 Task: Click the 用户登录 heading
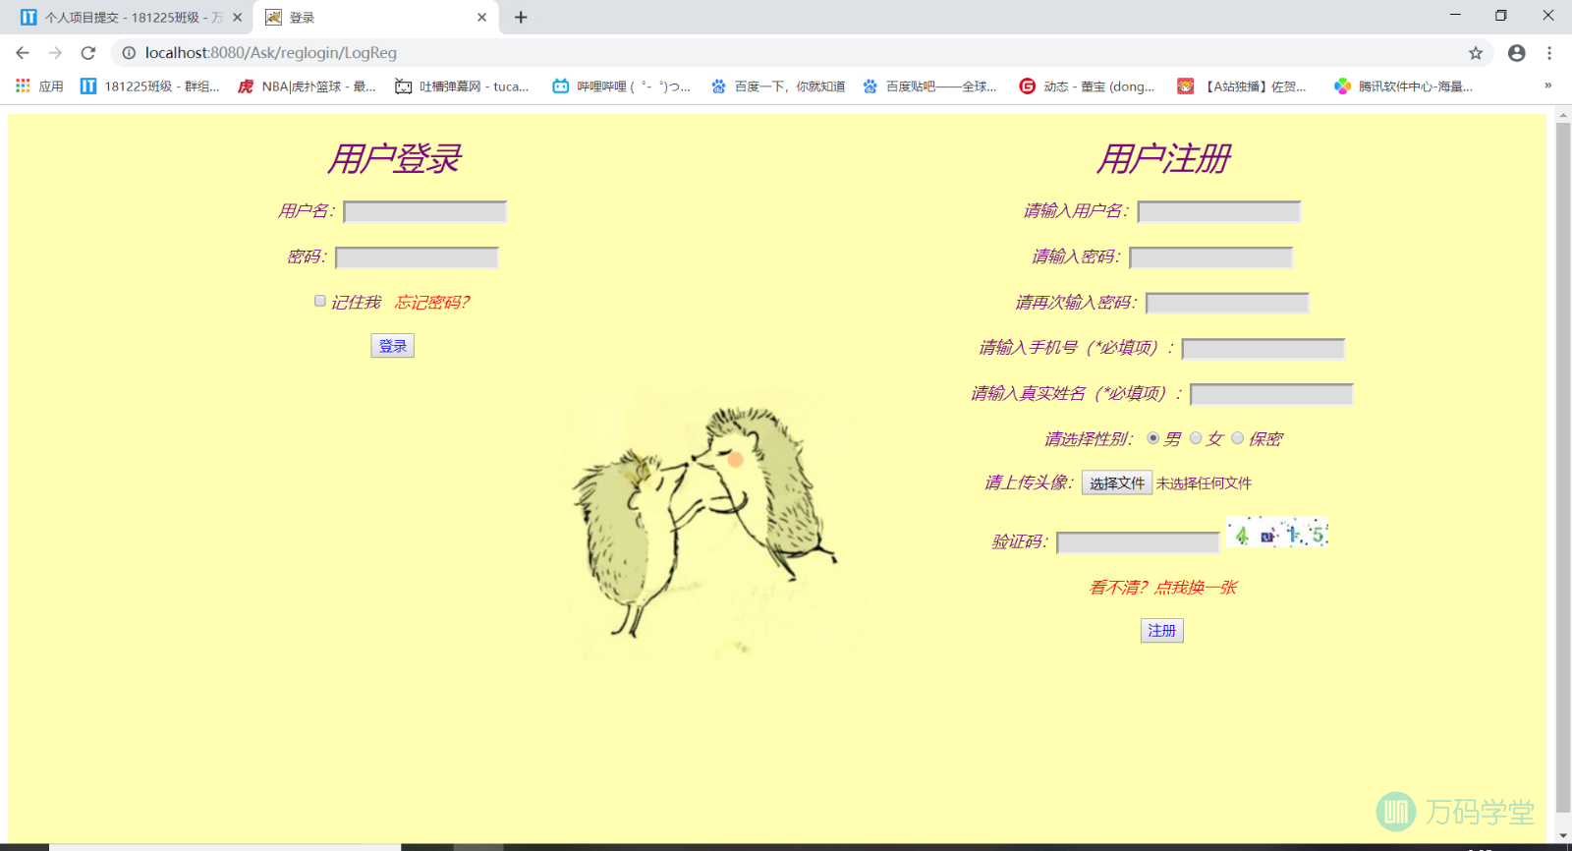coord(393,158)
